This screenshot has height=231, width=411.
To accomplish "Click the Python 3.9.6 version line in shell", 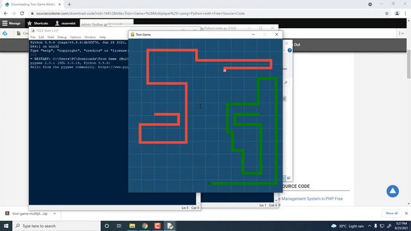I will pos(78,42).
